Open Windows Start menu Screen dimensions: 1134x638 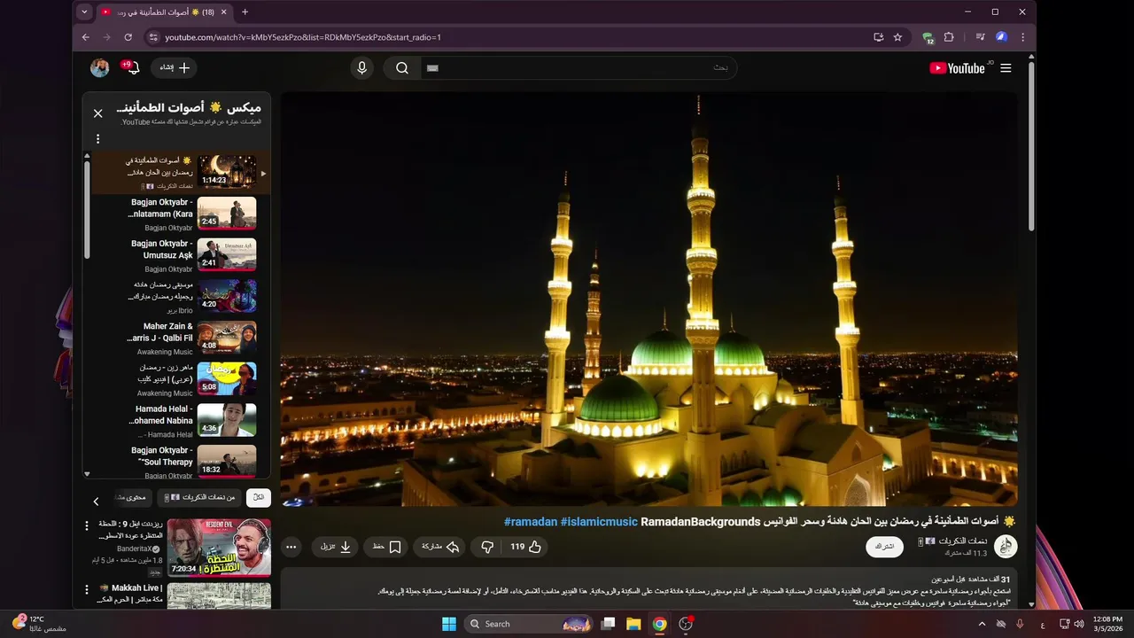click(x=449, y=624)
